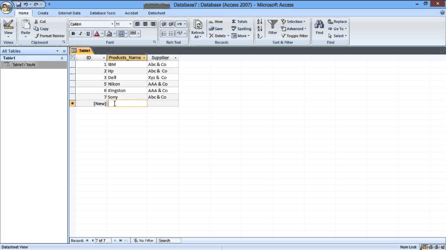Viewport: 446px width, 250px height.
Task: Click the Xyz & Co supplier cell
Action: coord(163,77)
